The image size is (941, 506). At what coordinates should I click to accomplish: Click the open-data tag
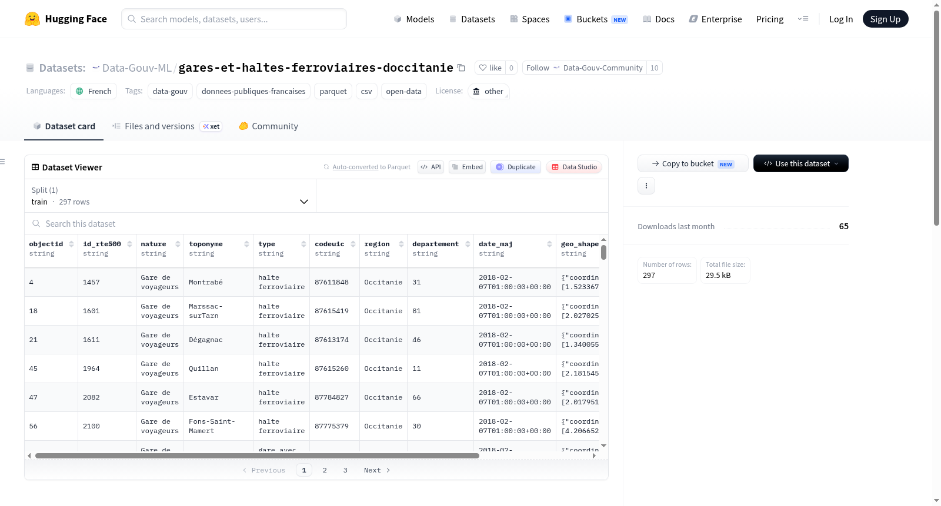pyautogui.click(x=403, y=91)
